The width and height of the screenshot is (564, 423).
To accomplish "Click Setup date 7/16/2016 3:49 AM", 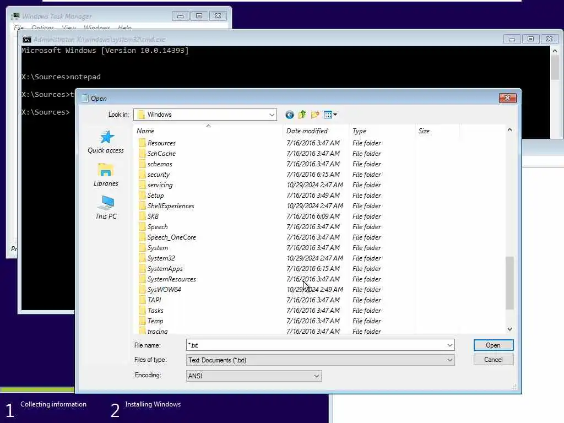I will (313, 196).
